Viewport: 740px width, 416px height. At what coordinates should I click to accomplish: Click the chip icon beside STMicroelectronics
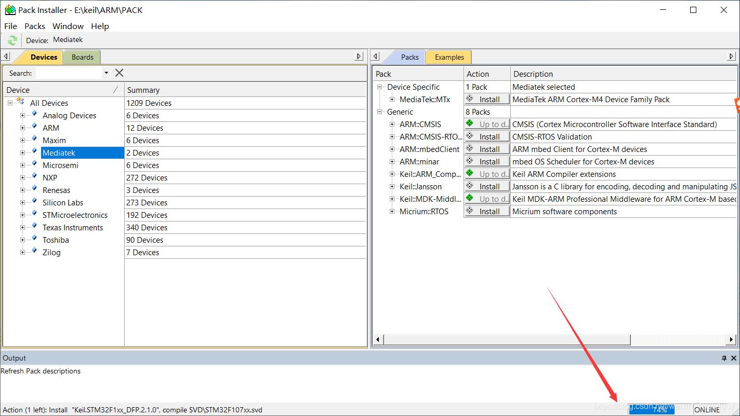click(x=34, y=214)
